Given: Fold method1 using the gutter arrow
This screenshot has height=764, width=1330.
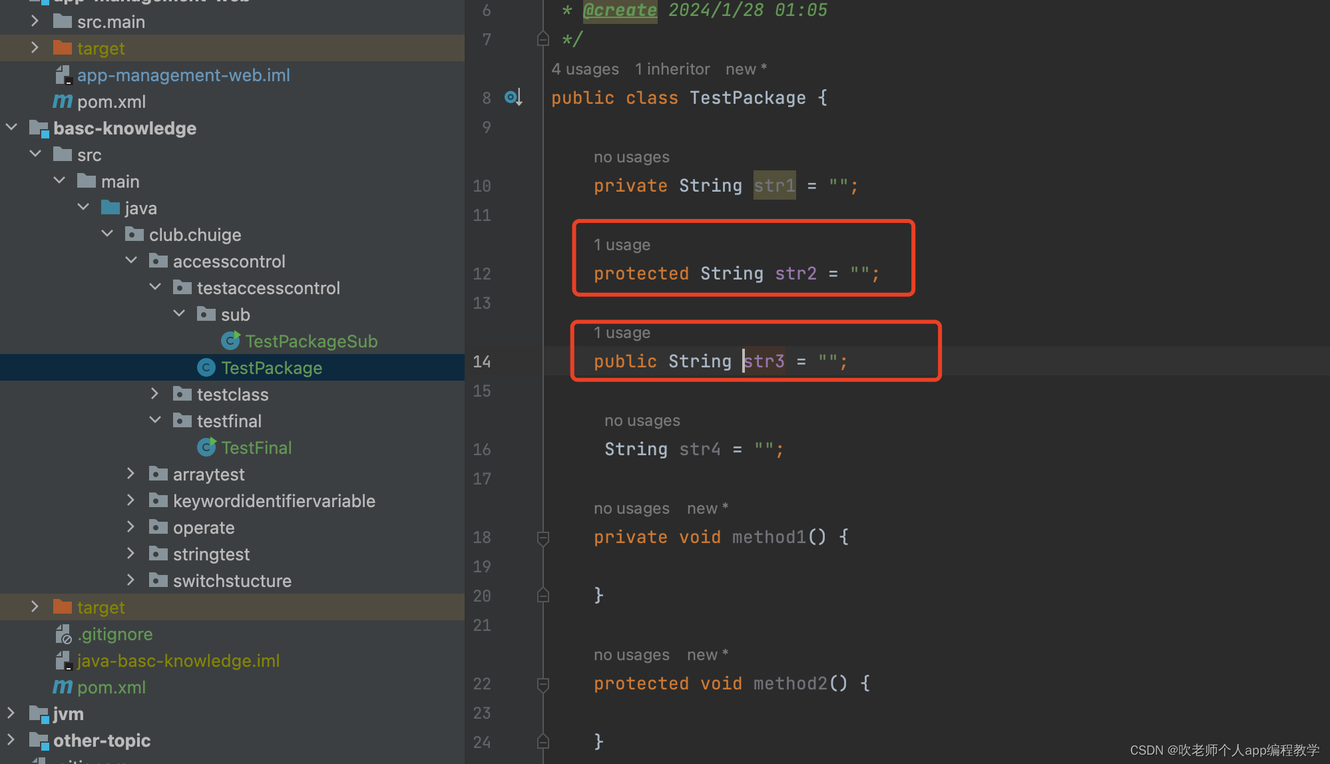Looking at the screenshot, I should coord(543,536).
